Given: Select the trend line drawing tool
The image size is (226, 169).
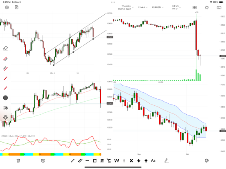Looking at the screenshot, I should pos(73,161).
